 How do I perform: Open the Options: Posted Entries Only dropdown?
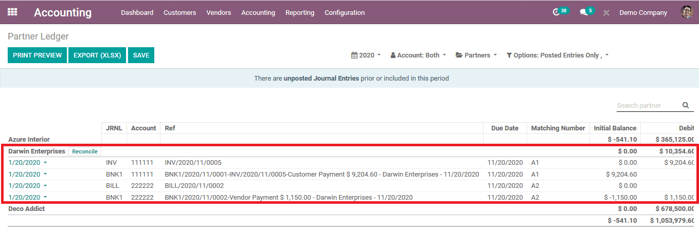[558, 55]
